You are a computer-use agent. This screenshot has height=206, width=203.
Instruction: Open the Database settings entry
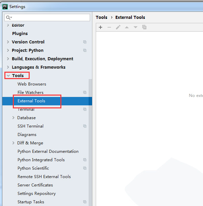point(26,118)
